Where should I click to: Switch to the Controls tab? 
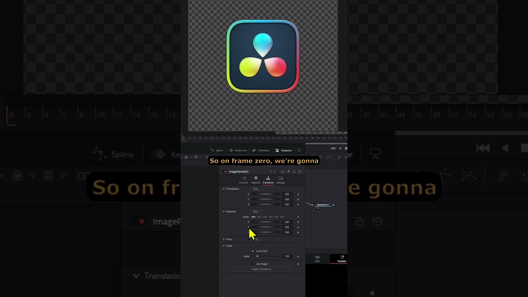(243, 180)
